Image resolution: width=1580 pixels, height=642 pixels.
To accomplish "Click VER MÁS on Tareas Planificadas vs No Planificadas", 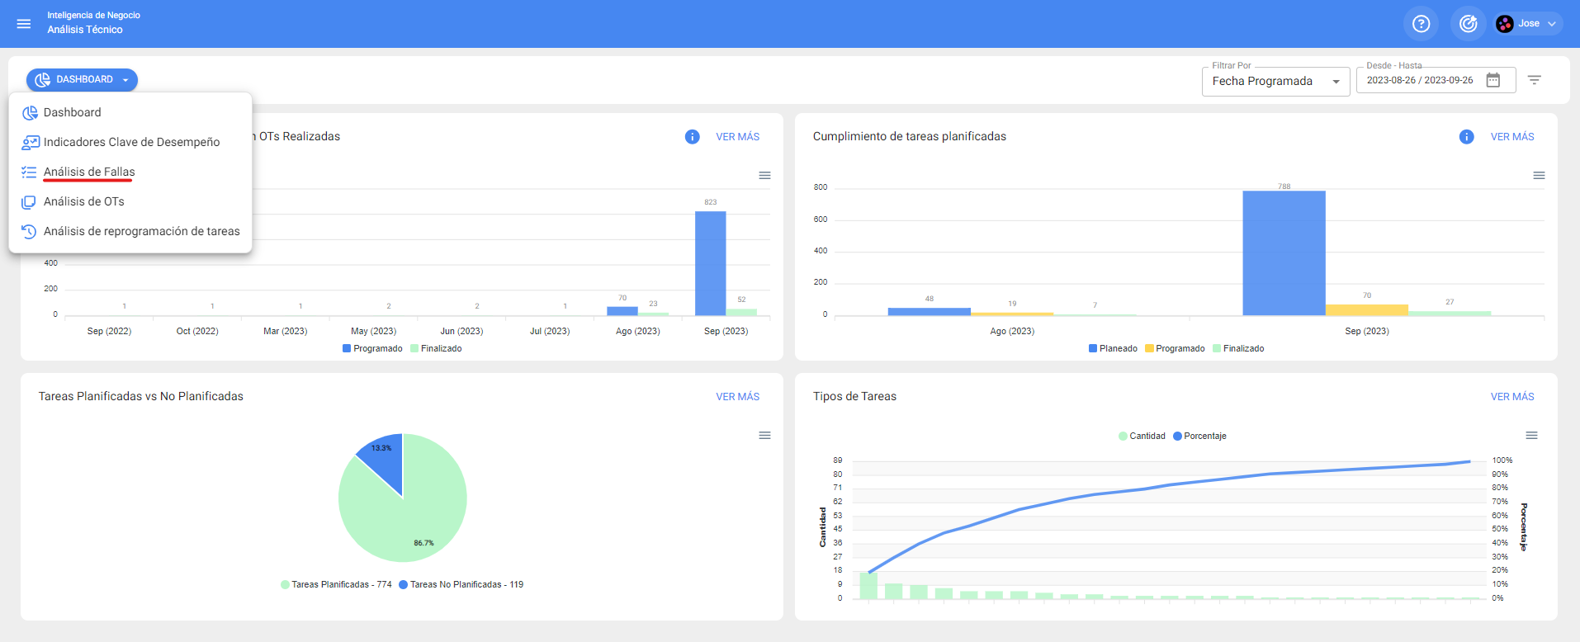I will tap(737, 397).
